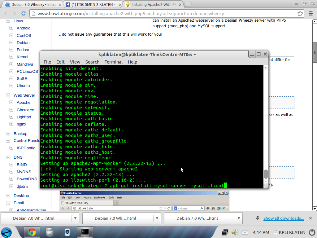Open the Android sidebar link
Image resolution: width=317 pixels, height=238 pixels.
point(24,28)
